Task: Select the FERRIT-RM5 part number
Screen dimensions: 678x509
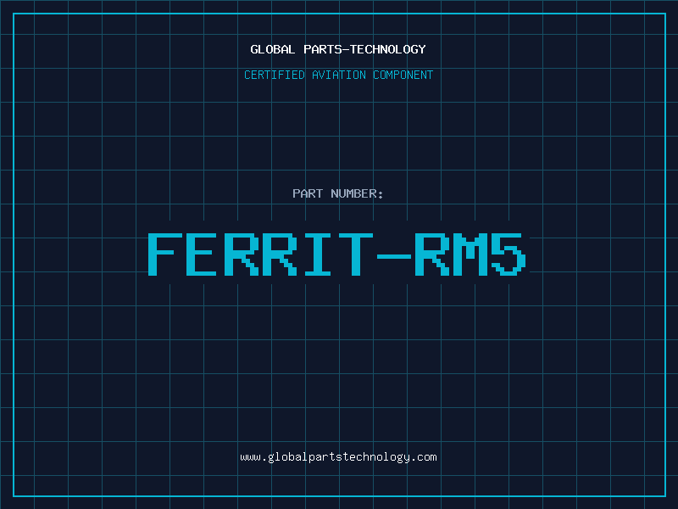Action: tap(337, 255)
